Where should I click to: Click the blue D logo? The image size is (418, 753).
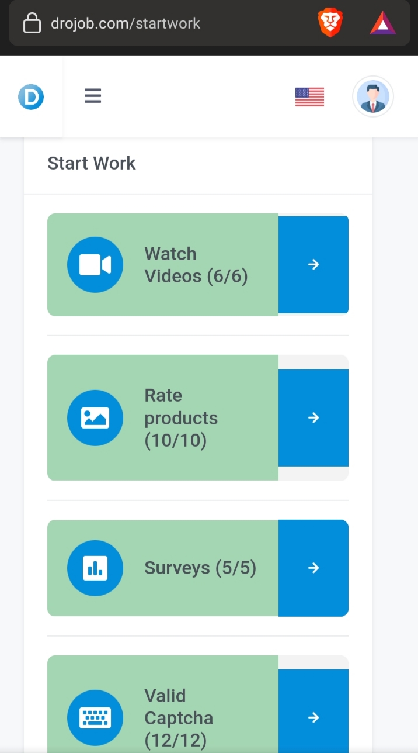[31, 97]
